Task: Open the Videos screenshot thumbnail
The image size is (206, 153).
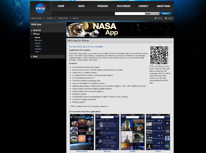Action: pos(158,132)
